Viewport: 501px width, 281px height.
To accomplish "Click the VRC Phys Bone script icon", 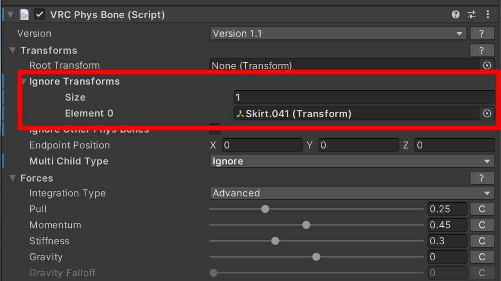I will [x=25, y=15].
